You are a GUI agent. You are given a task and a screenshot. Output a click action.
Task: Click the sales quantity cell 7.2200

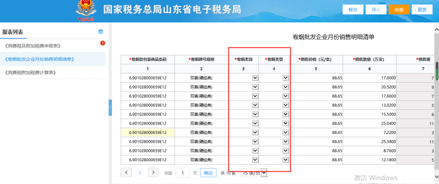(x=369, y=132)
